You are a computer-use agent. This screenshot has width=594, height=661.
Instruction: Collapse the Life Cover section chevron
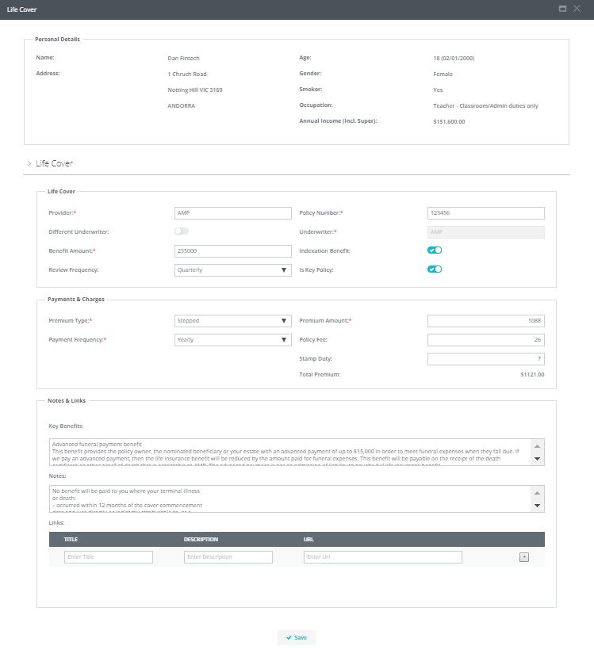pos(29,163)
